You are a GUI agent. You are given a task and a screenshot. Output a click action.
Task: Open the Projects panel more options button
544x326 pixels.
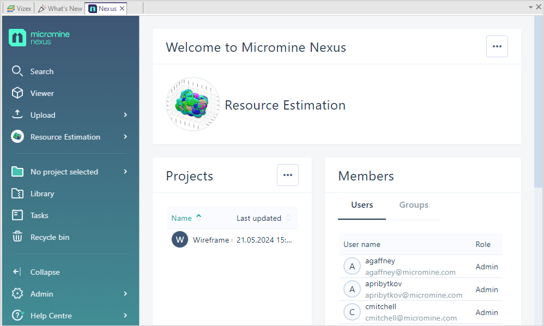coord(288,175)
